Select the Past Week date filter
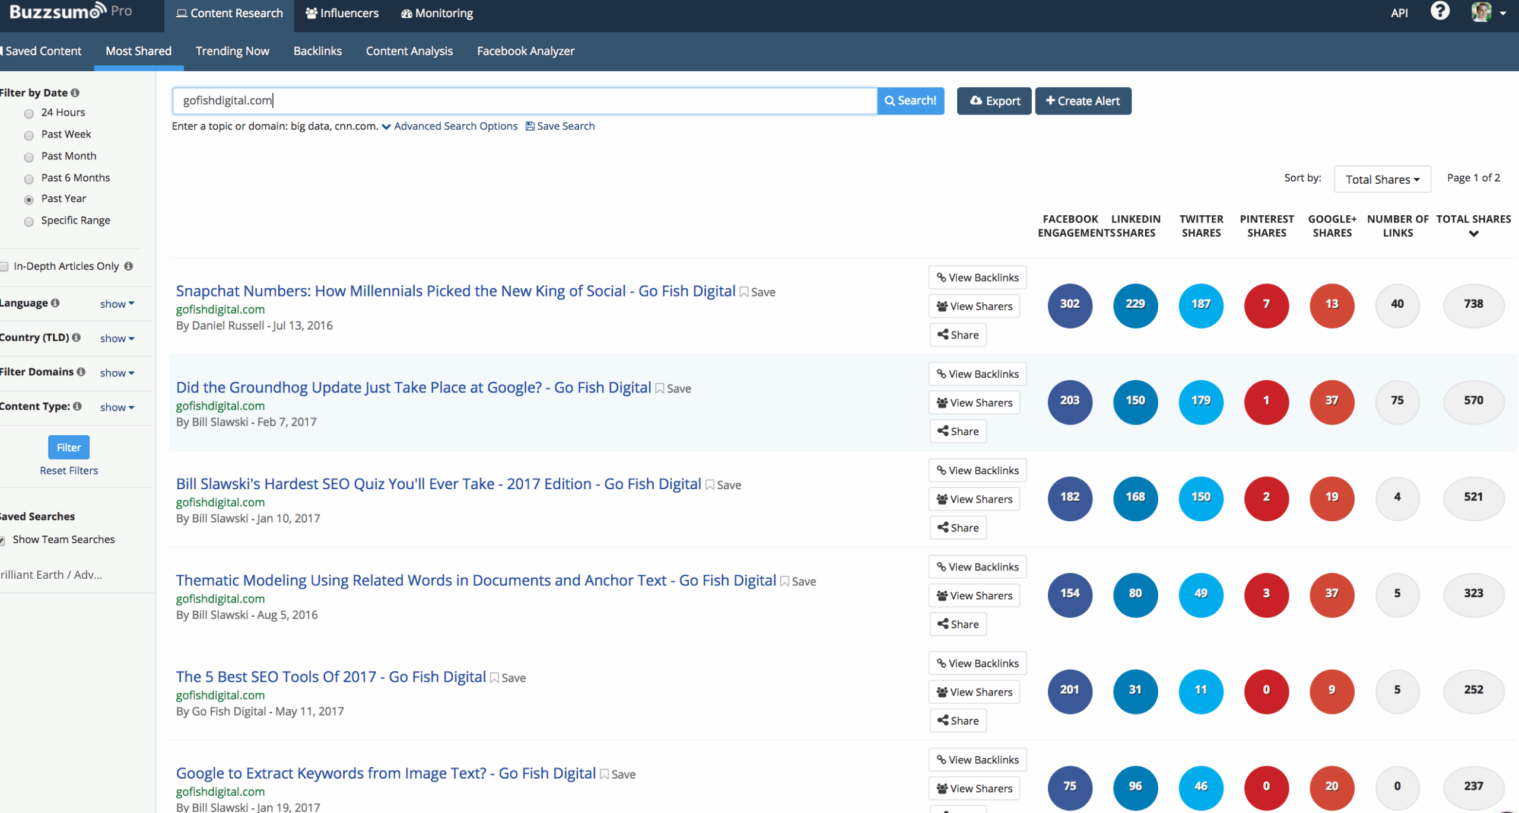This screenshot has height=813, width=1519. point(28,135)
